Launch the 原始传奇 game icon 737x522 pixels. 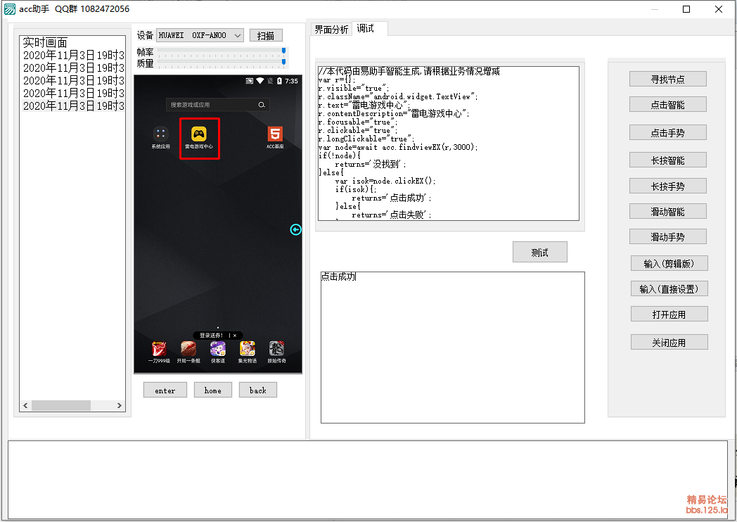(x=277, y=349)
